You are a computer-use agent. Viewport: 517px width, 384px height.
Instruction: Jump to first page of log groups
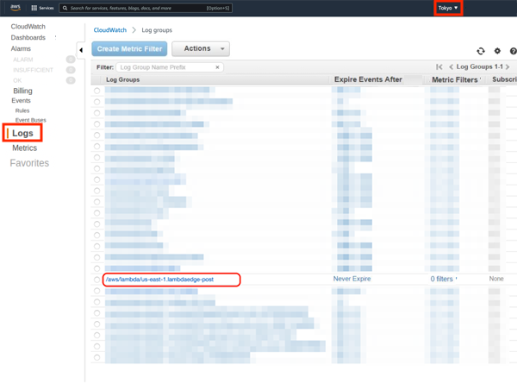[439, 67]
